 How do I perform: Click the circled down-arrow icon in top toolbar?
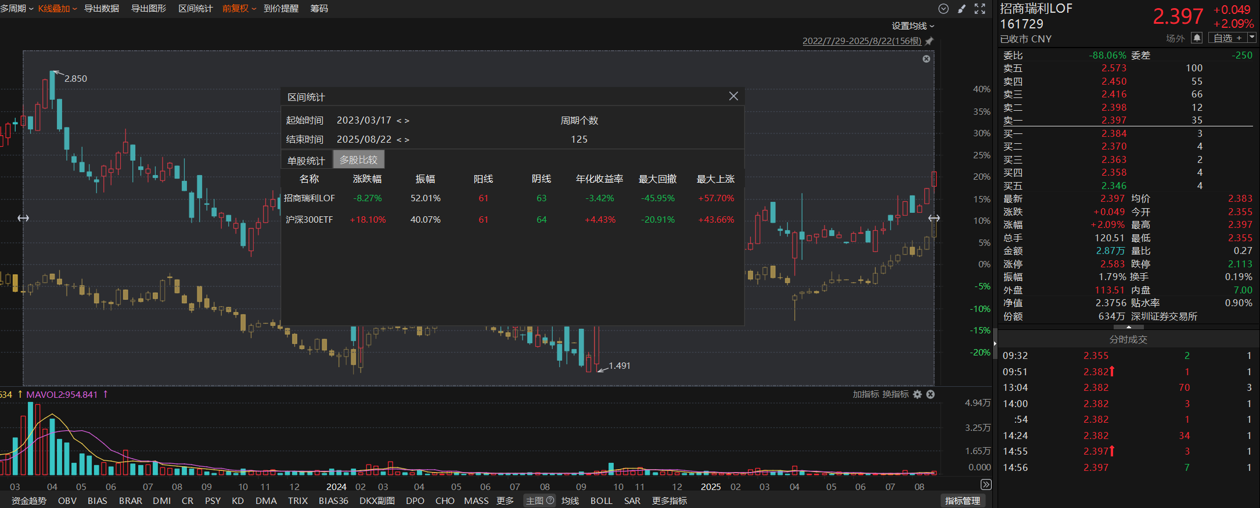click(944, 9)
